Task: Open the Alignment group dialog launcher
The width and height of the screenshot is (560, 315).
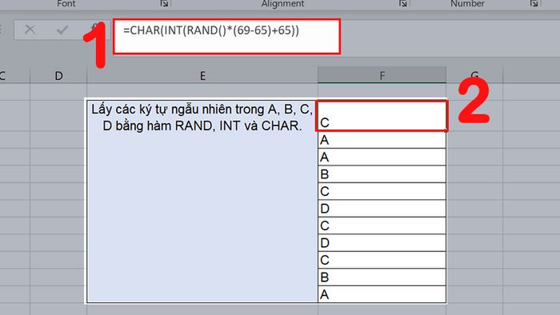Action: tap(403, 3)
